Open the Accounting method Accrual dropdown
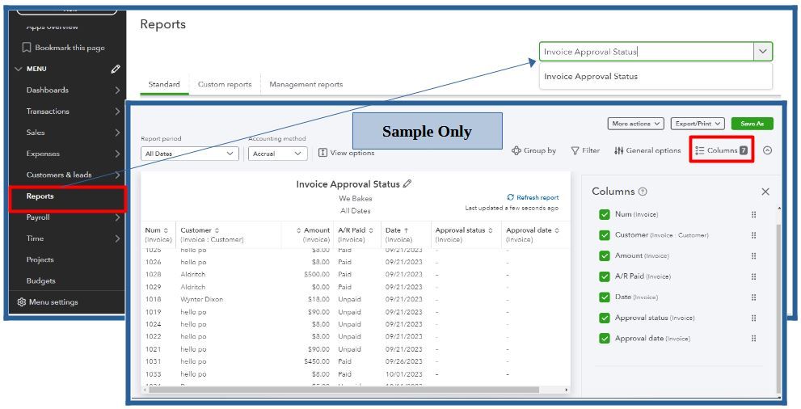This screenshot has height=409, width=801. pyautogui.click(x=278, y=154)
